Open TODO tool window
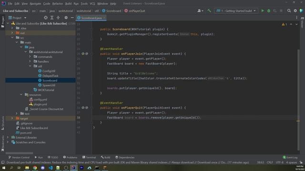Viewport: 305px width, 171px height. click(53, 157)
